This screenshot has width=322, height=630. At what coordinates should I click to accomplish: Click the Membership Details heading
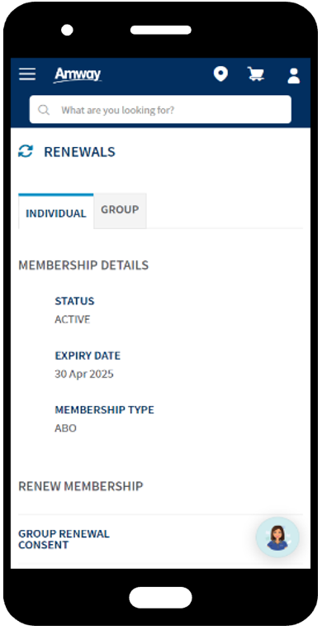coord(83,265)
